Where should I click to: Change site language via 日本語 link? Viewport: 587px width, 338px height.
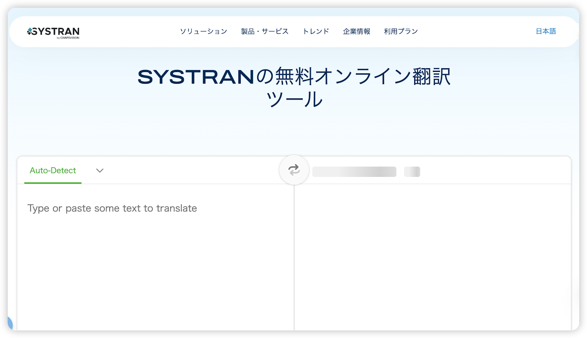[546, 32]
